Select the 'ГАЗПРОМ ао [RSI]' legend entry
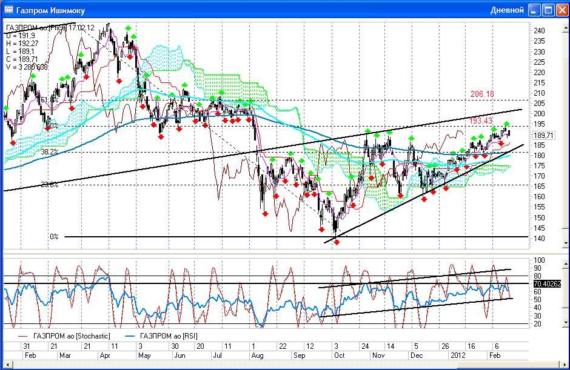 (161, 336)
